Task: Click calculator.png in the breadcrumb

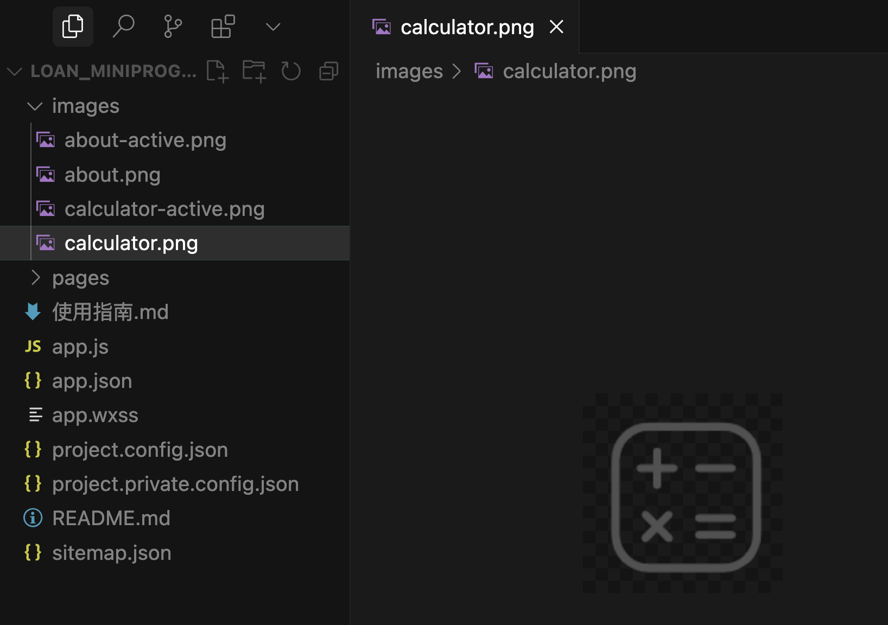Action: pyautogui.click(x=569, y=71)
